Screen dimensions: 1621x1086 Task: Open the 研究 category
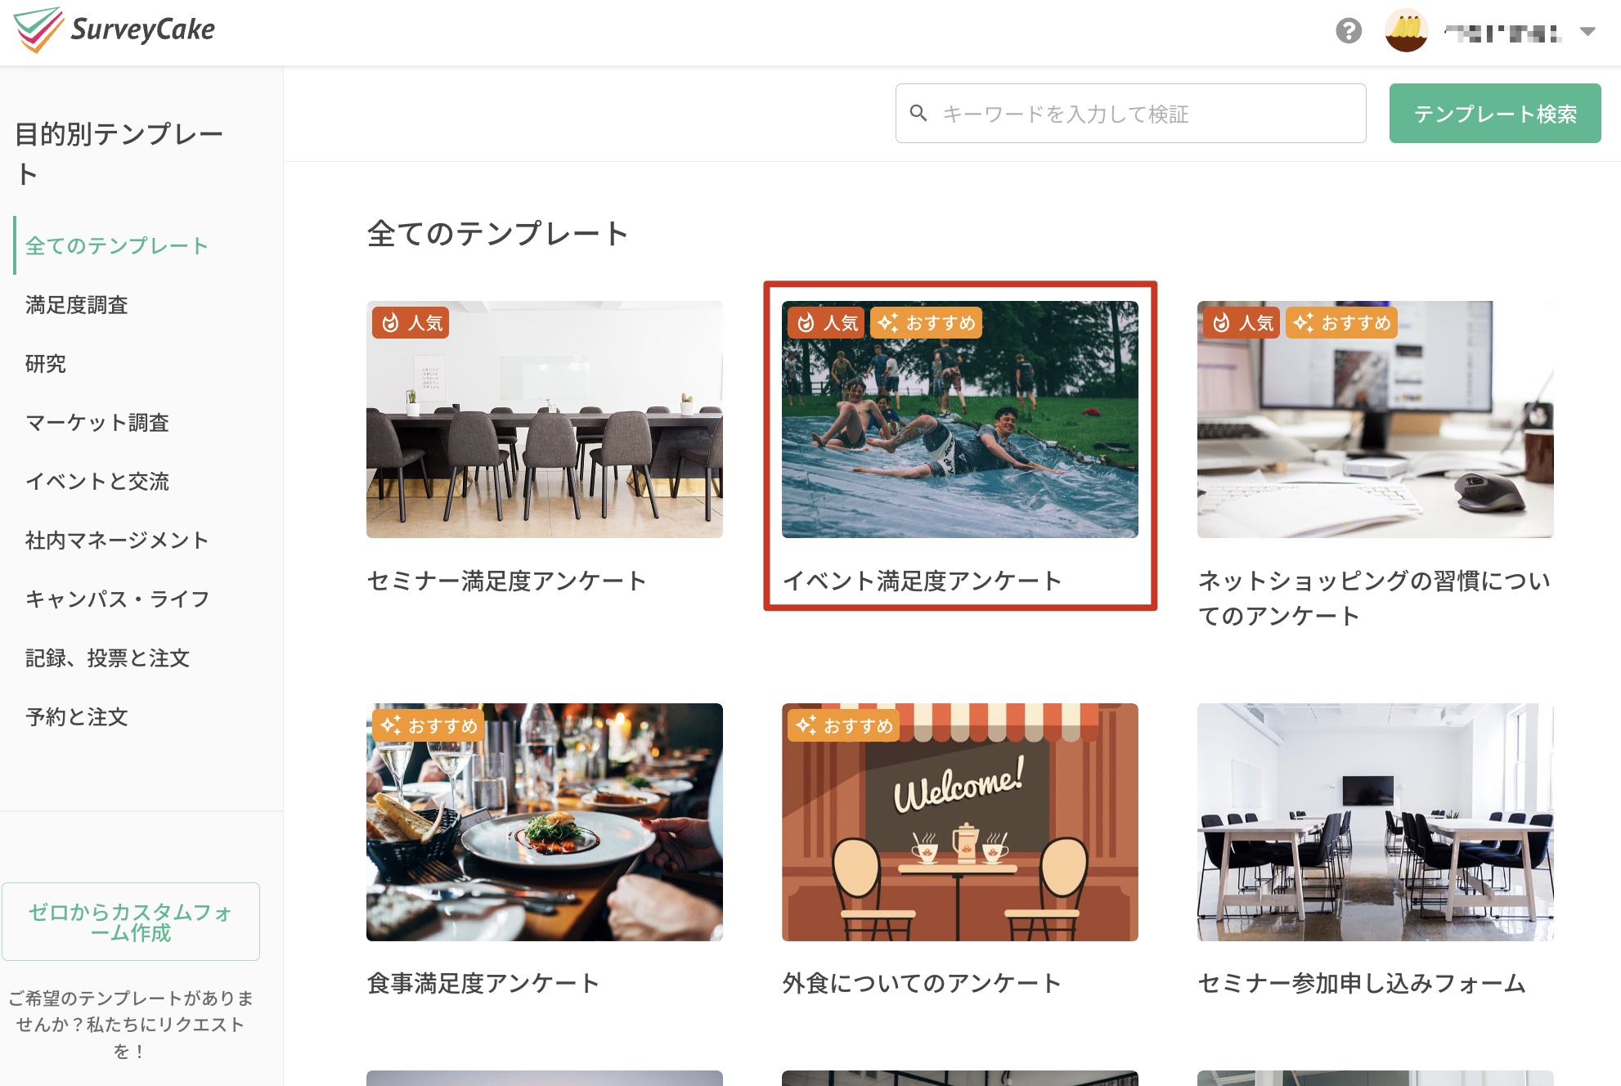point(46,363)
